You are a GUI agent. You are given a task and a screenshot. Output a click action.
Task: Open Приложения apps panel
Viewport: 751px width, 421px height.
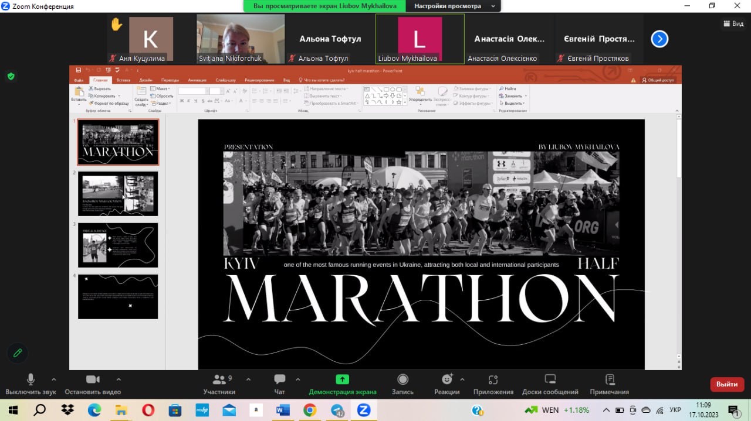493,384
